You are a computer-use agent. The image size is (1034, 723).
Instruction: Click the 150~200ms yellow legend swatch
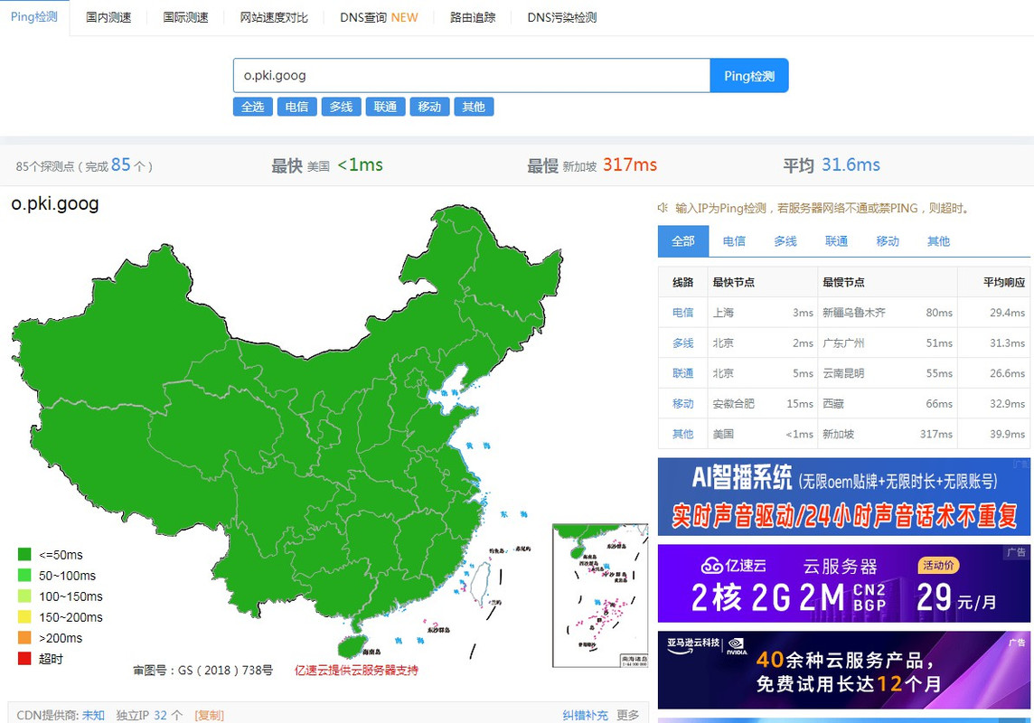24,617
